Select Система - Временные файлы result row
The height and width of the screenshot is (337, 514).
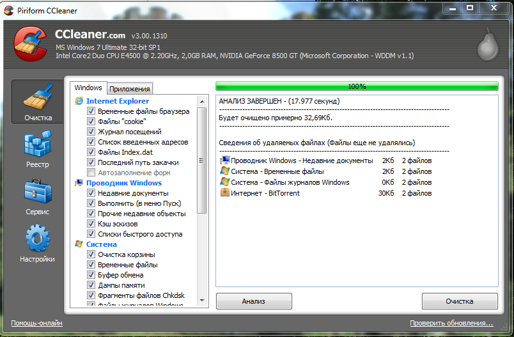click(x=326, y=171)
